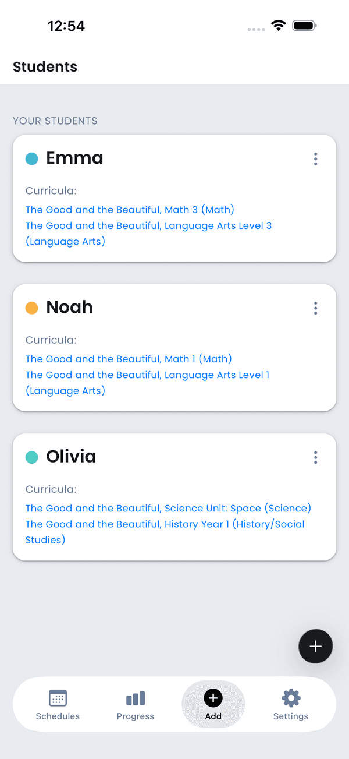Open Olivia's Science Unit: Space curriculum

(168, 508)
